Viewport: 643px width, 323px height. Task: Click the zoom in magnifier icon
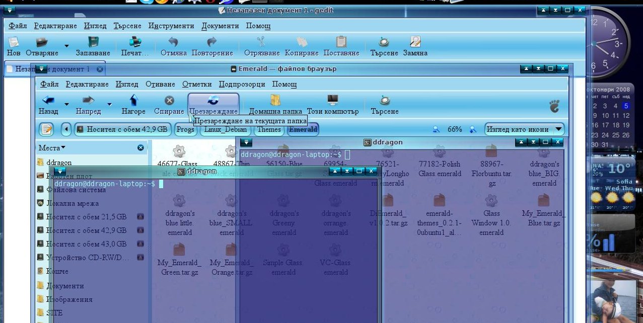[x=473, y=129]
